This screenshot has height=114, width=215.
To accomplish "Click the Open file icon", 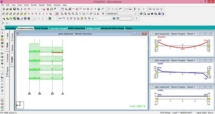I will [x=7, y=9].
